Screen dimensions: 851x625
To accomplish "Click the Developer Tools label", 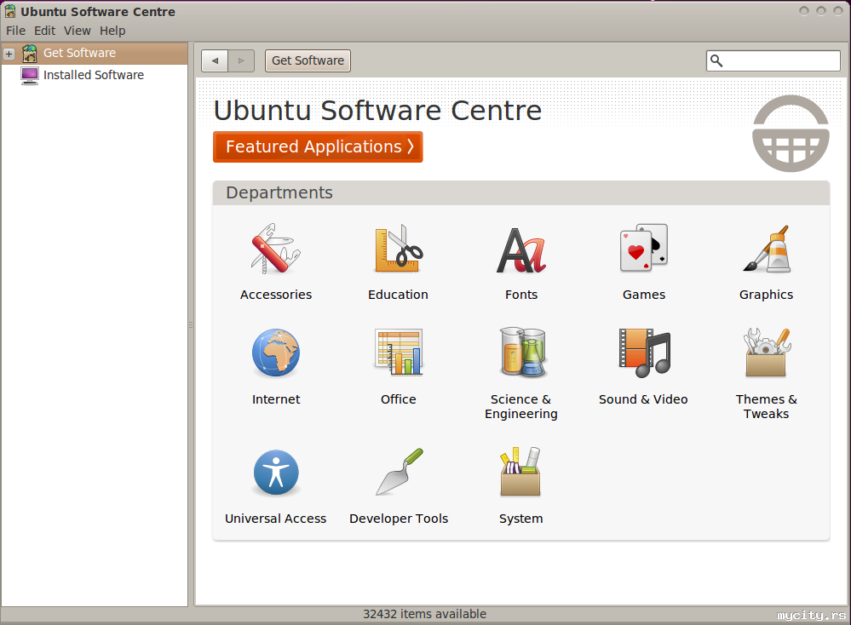I will coord(399,519).
